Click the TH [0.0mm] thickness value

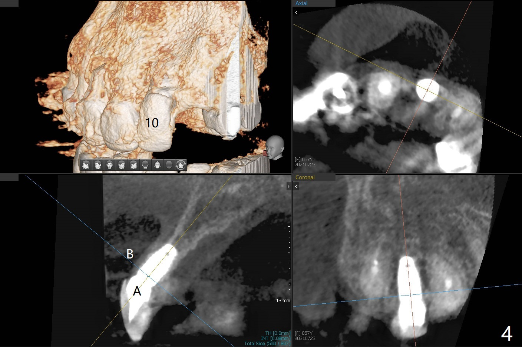(x=278, y=333)
